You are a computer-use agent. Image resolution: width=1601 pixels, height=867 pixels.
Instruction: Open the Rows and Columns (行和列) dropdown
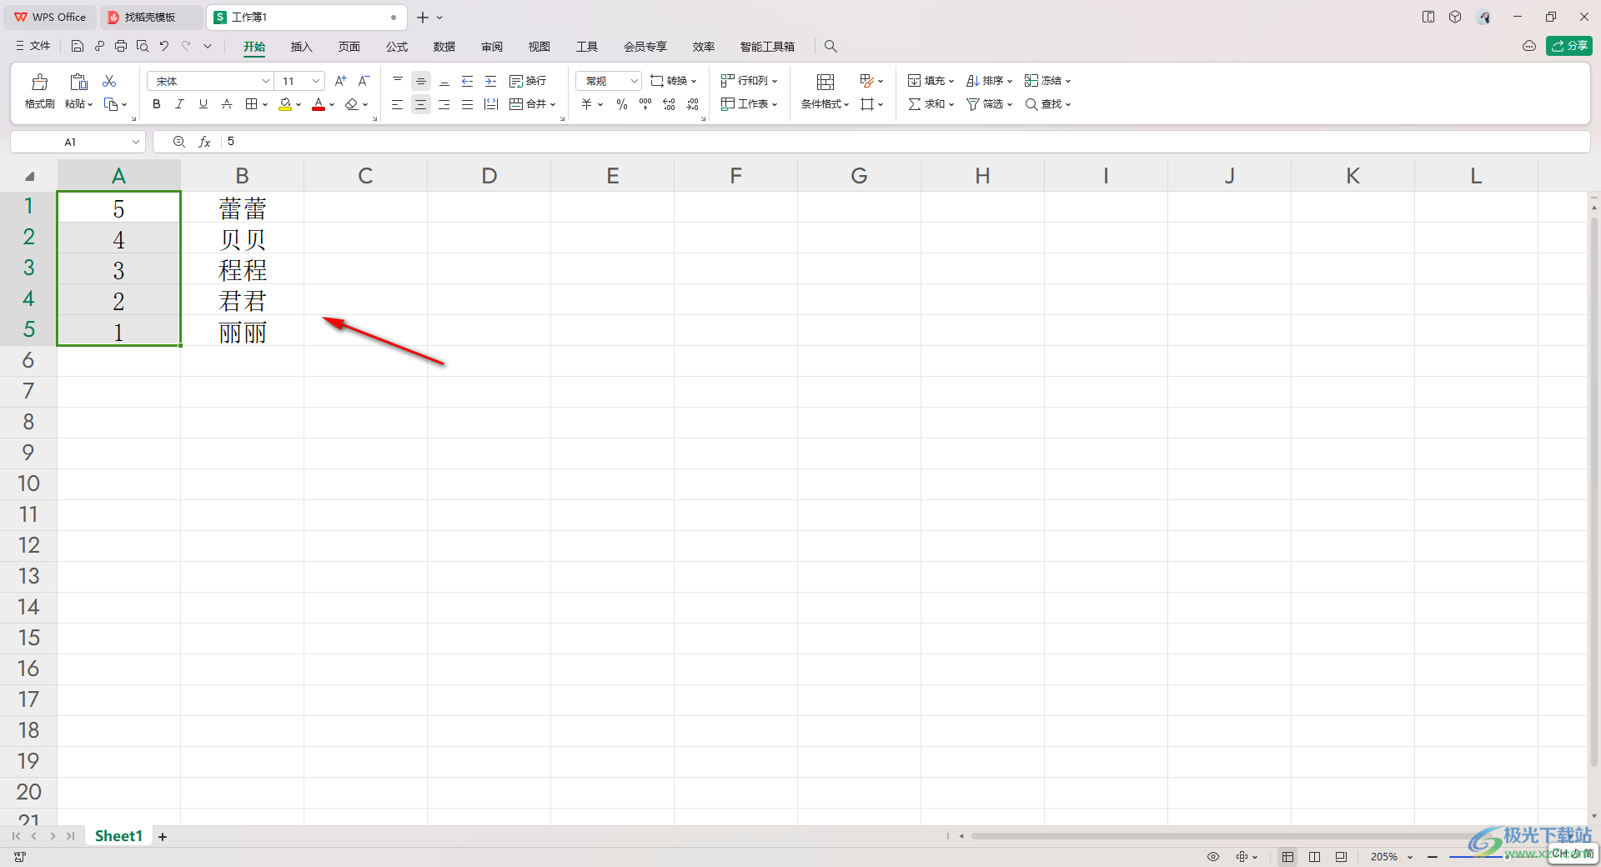(x=750, y=81)
